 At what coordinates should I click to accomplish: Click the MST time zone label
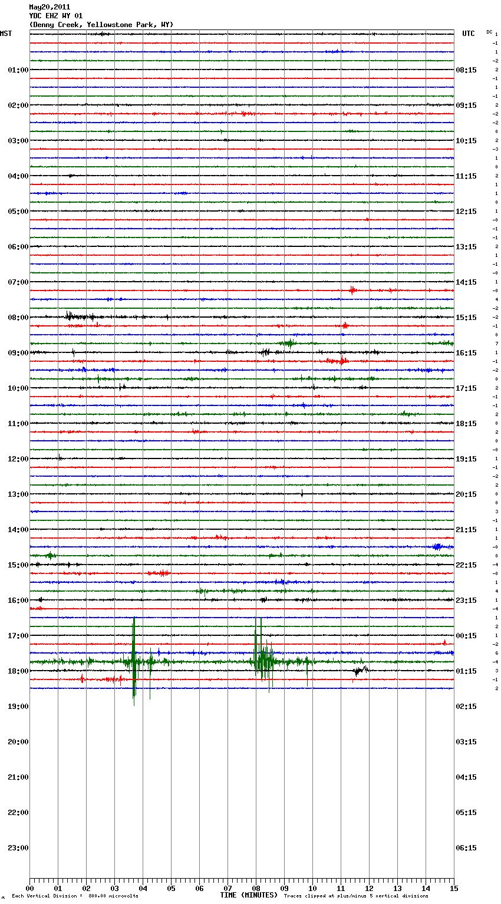click(x=6, y=34)
